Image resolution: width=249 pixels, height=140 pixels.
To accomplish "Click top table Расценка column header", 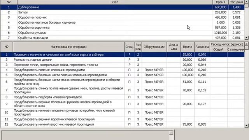I will pyautogui.click(x=237, y=2).
